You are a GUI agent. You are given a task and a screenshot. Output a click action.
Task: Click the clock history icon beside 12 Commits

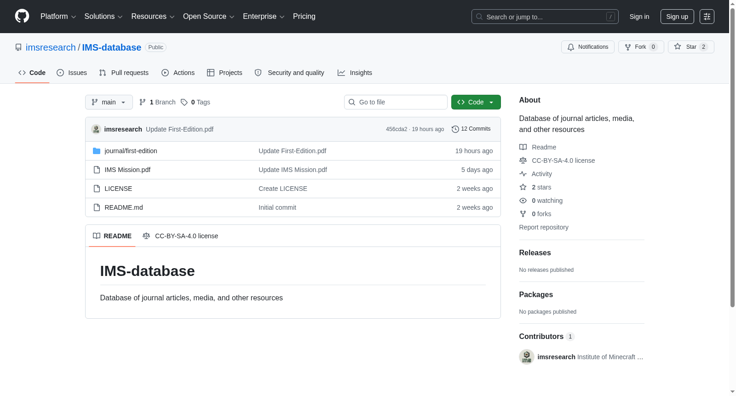455,129
